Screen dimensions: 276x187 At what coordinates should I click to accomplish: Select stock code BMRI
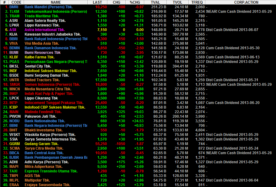[x=14, y=7]
